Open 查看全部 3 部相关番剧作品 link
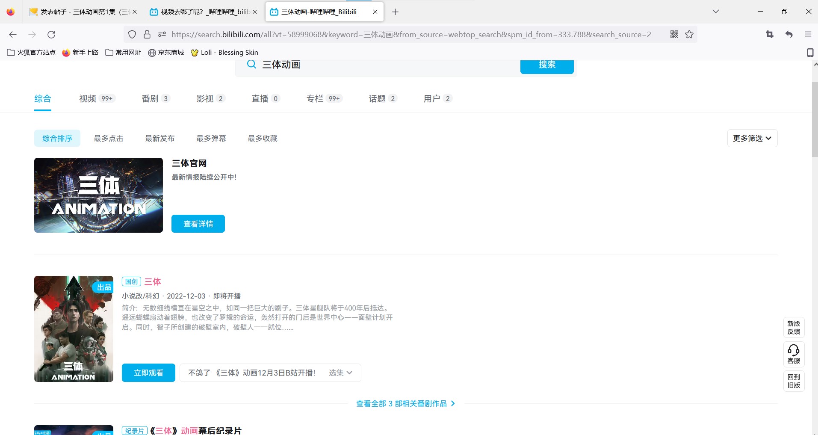818x435 pixels. pos(405,403)
